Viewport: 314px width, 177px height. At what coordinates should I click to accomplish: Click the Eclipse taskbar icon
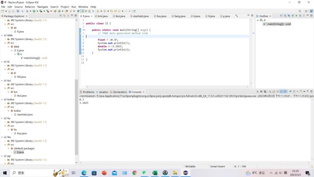pos(186,173)
